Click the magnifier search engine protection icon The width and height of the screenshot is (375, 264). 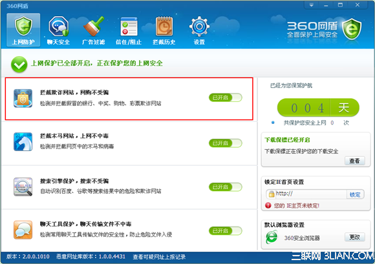tap(23, 187)
